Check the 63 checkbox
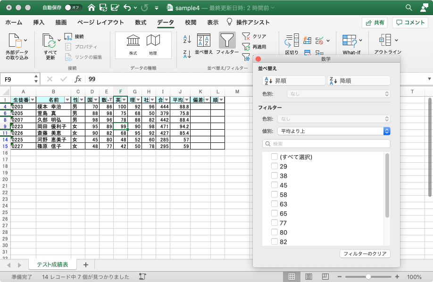Screen dimensions: 433x282 (274, 204)
